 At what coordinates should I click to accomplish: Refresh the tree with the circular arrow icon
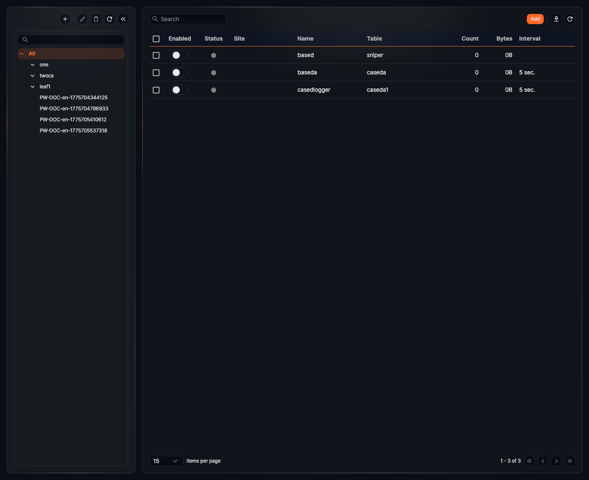[x=109, y=19]
